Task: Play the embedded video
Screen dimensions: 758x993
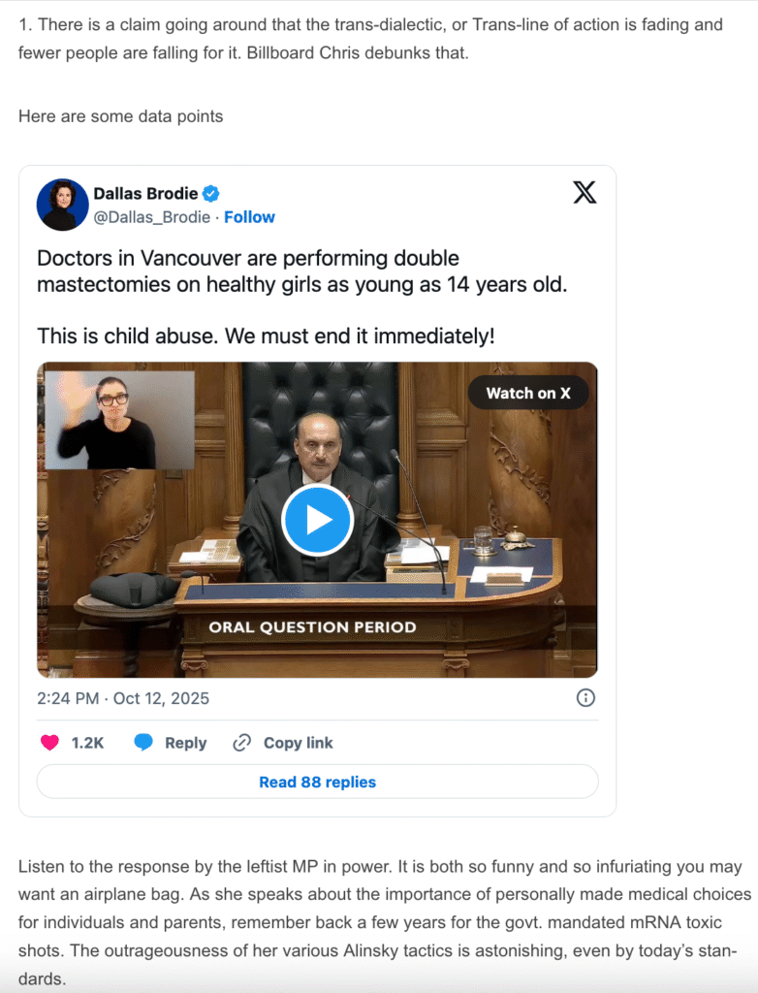Action: pos(317,520)
